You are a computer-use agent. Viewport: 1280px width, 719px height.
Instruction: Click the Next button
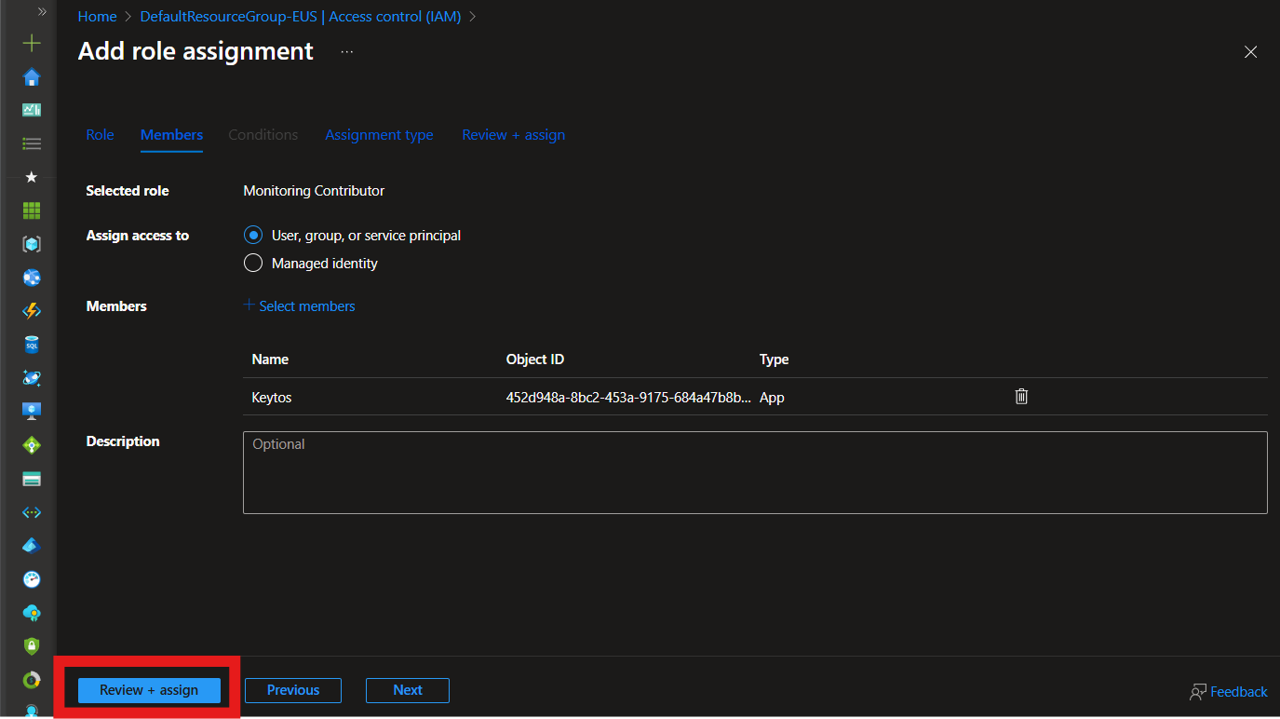[x=408, y=690]
